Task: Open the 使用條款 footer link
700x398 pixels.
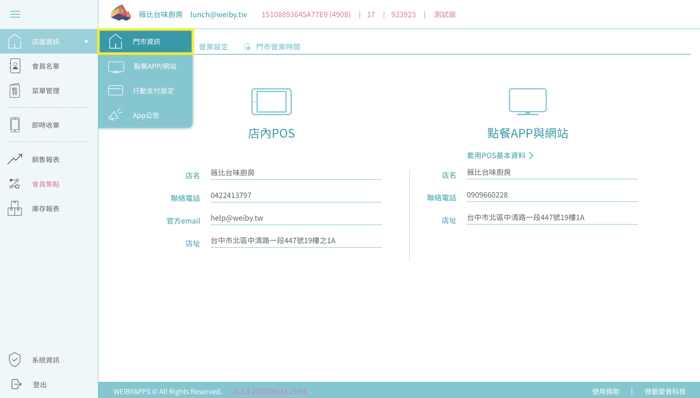Action: (606, 392)
